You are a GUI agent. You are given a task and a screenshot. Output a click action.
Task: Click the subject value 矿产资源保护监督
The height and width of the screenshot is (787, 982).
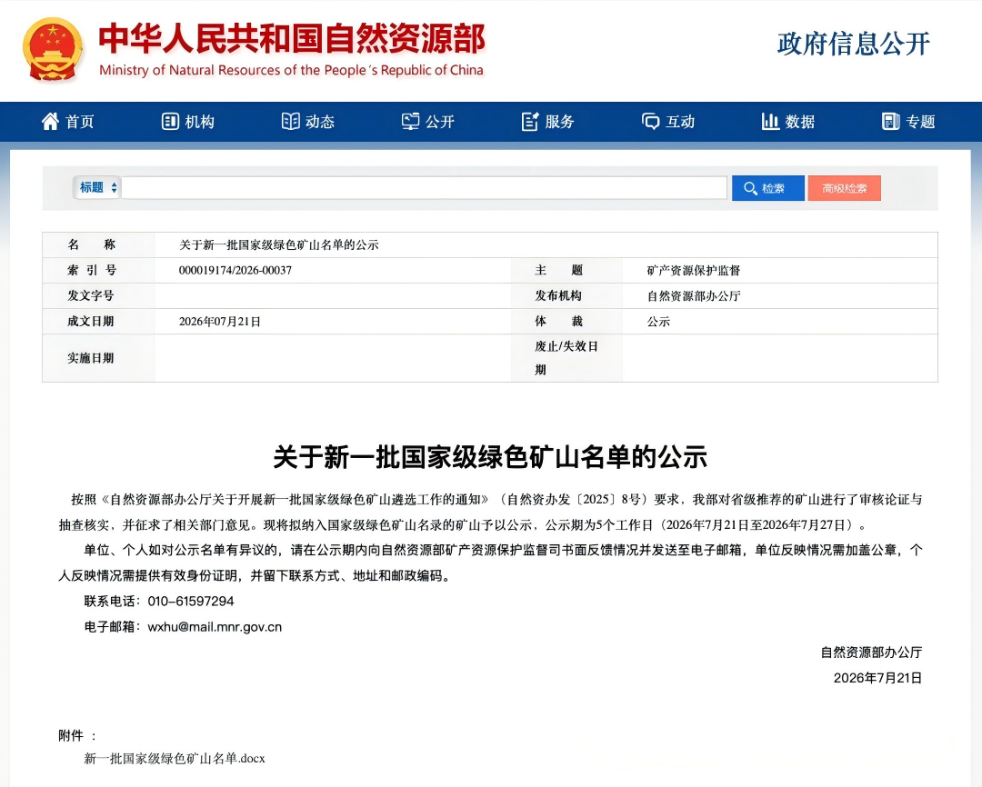694,271
